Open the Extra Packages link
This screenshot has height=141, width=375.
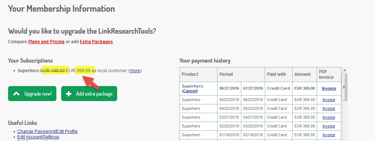coord(96,42)
